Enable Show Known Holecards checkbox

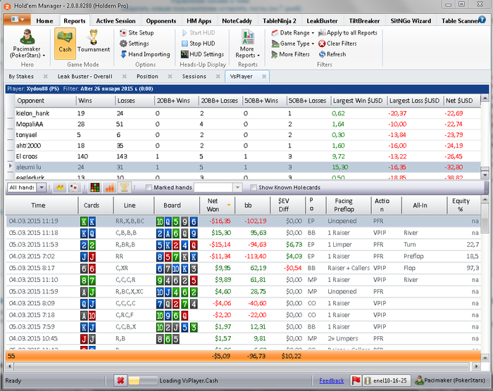point(254,188)
